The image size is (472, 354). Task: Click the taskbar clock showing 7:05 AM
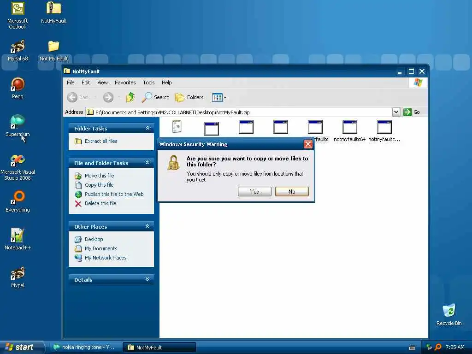tap(455, 348)
